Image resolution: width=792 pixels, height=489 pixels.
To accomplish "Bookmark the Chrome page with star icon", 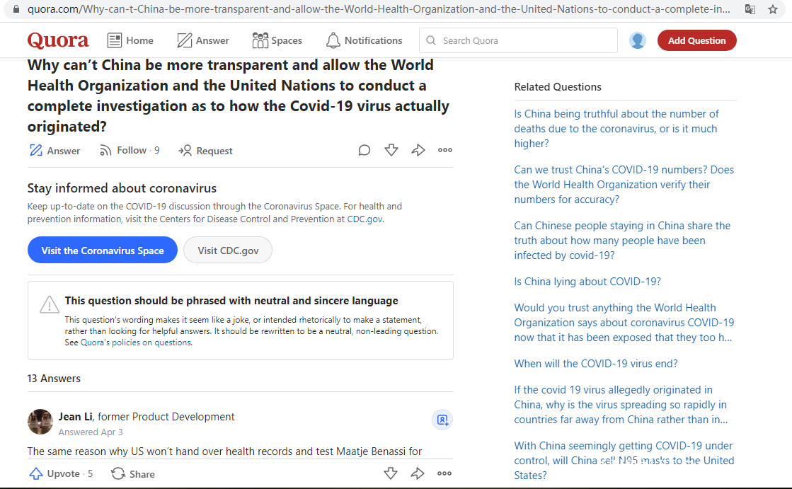I will (773, 10).
